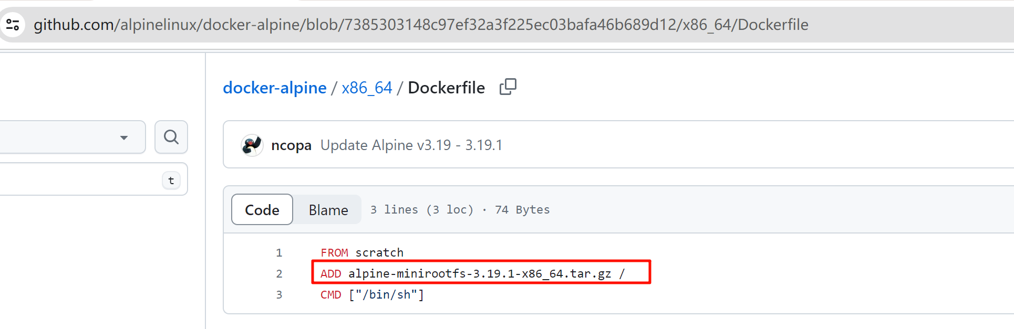Viewport: 1014px width, 329px height.
Task: Select line number 3 in the gutter
Action: (x=279, y=295)
